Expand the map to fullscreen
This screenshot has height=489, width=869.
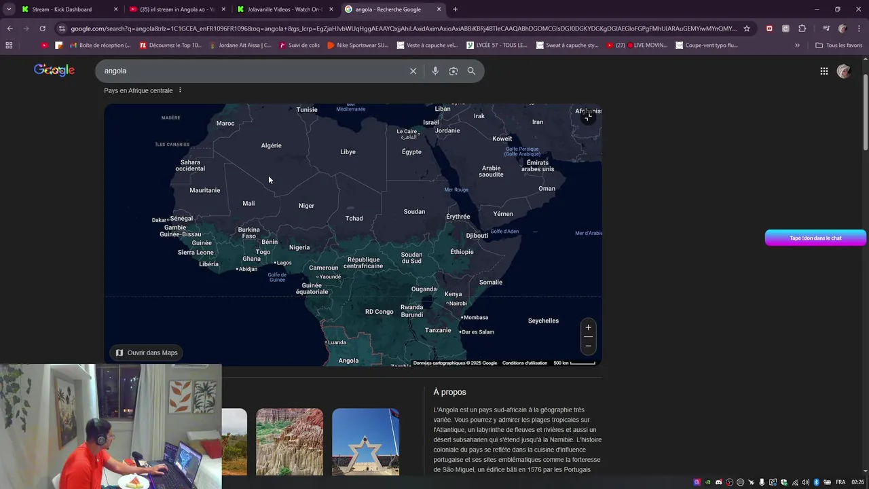(x=588, y=117)
